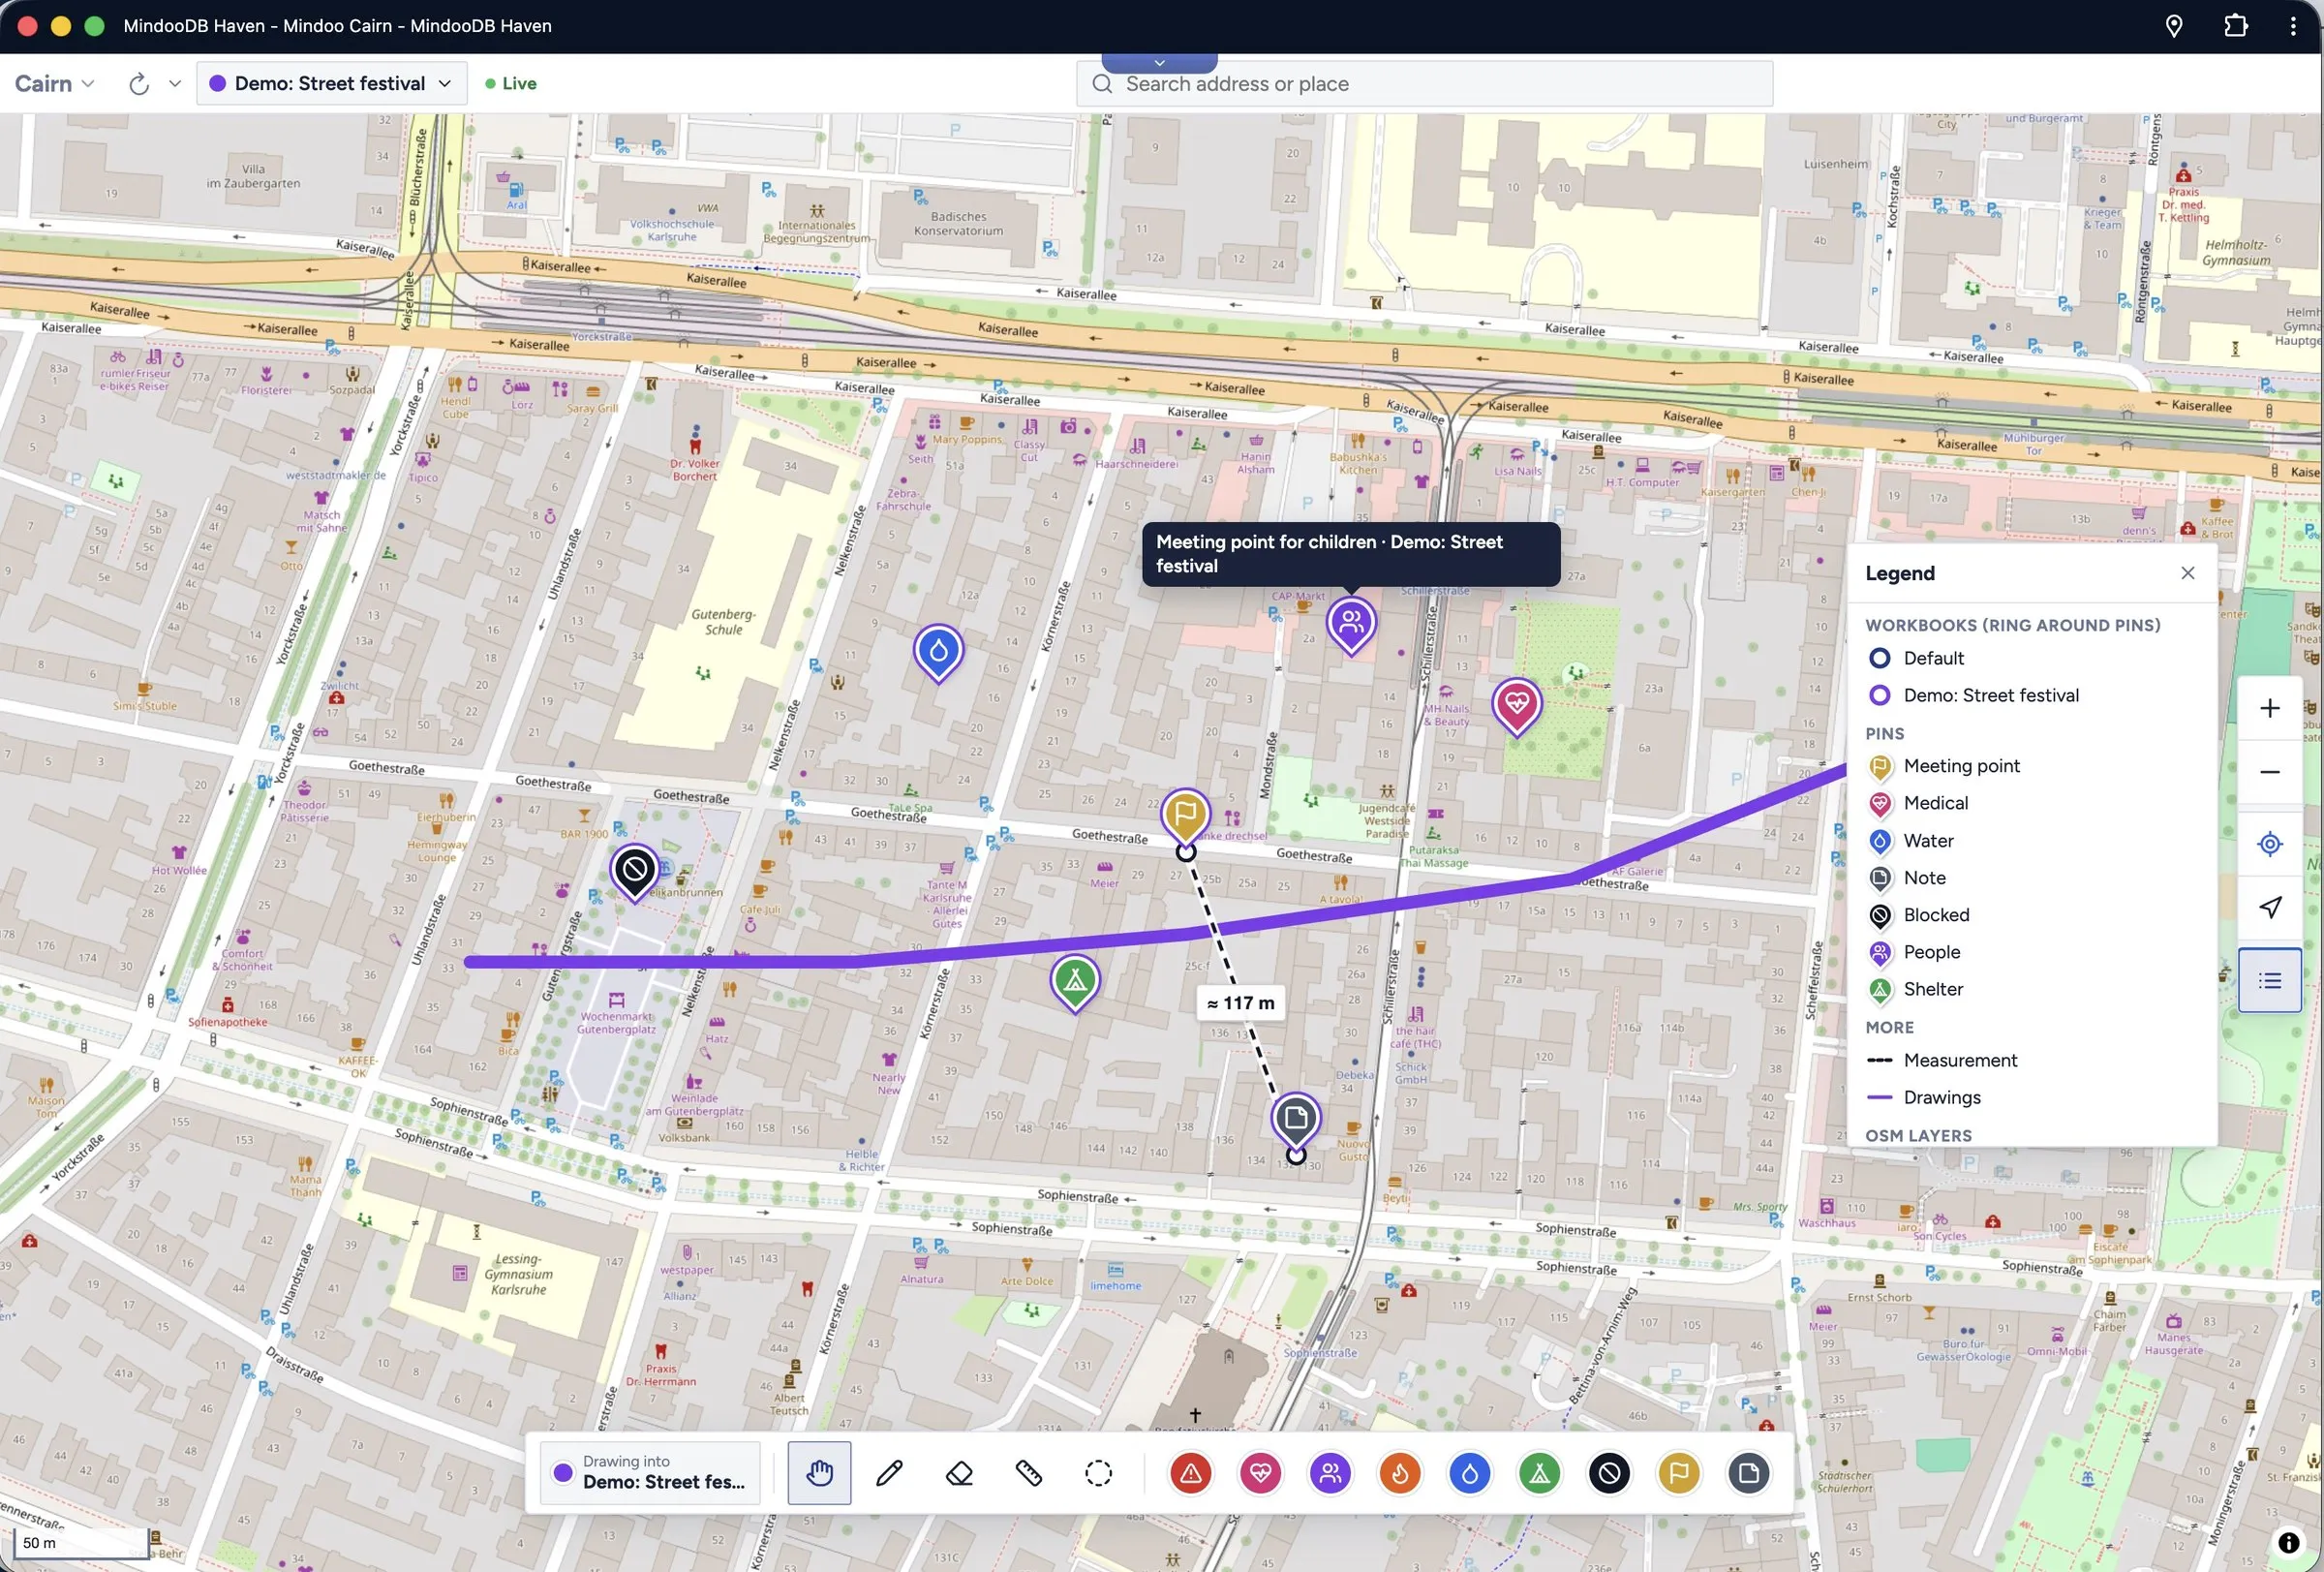Expand the collapsed handle above search bar
Image resolution: width=2324 pixels, height=1572 pixels.
click(x=1159, y=63)
